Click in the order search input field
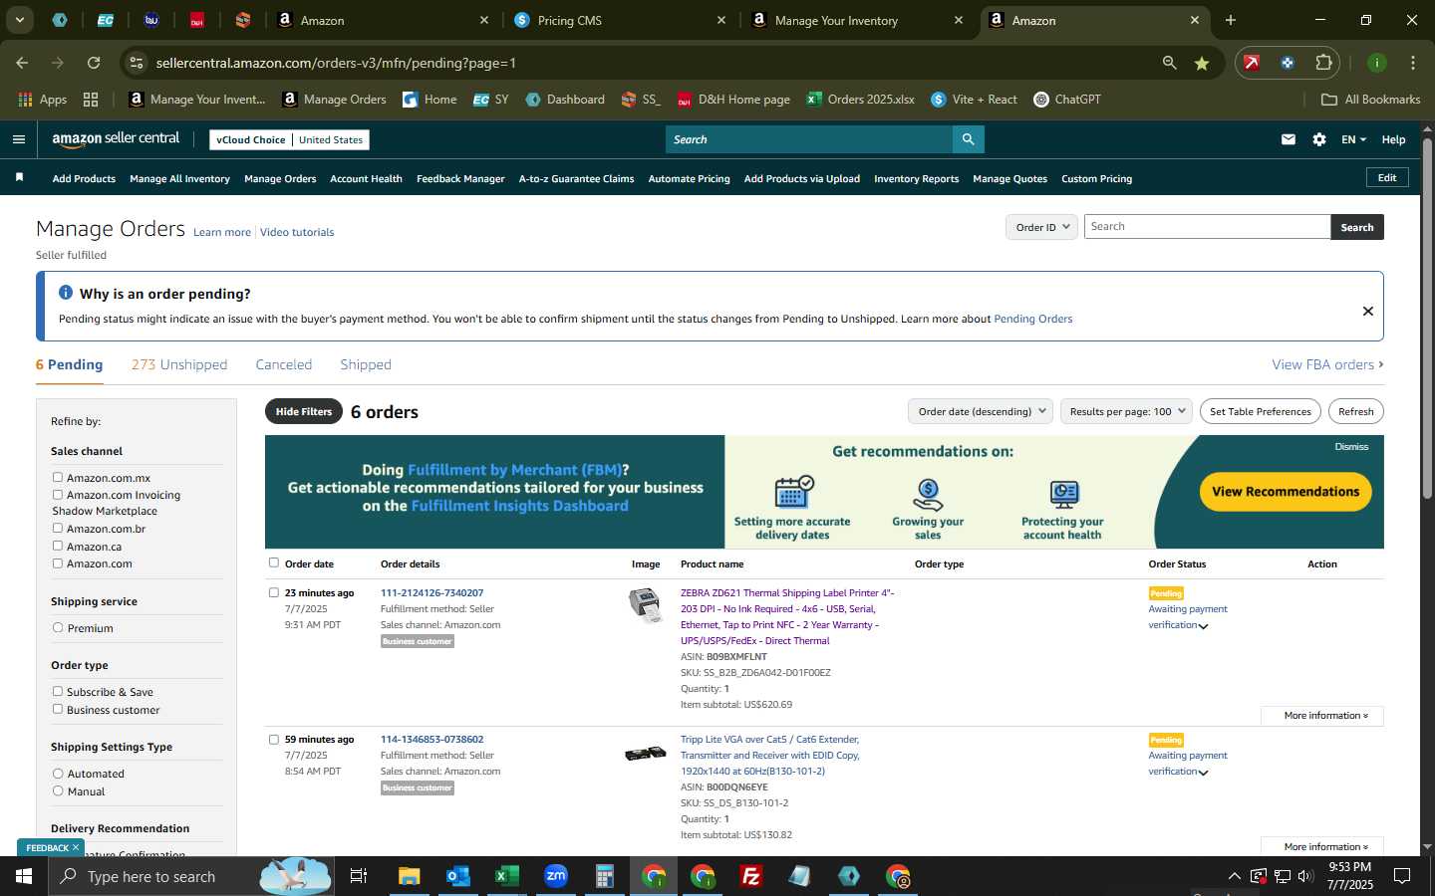This screenshot has width=1435, height=896. click(x=1207, y=227)
